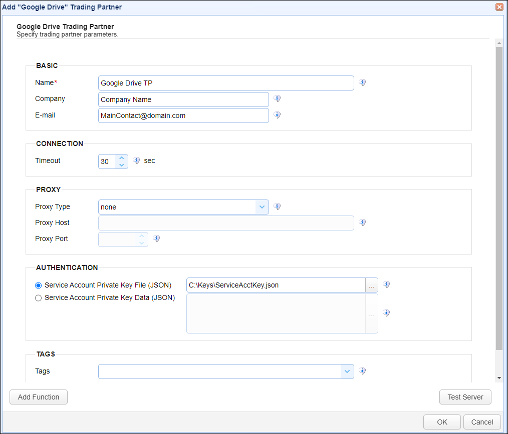The width and height of the screenshot is (508, 434).
Task: Click the E-mail input field
Action: [x=183, y=116]
